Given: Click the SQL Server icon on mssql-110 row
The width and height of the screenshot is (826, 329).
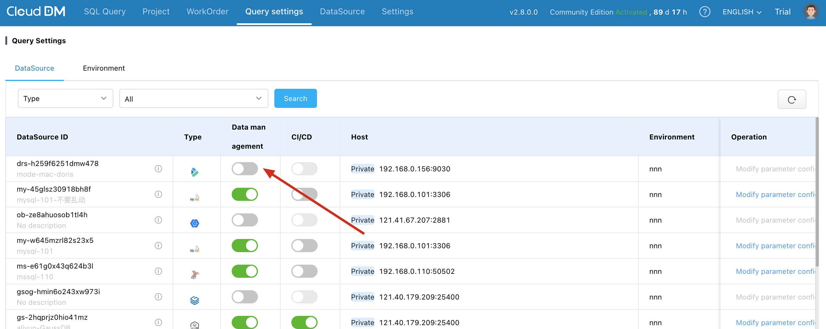Looking at the screenshot, I should pos(195,274).
